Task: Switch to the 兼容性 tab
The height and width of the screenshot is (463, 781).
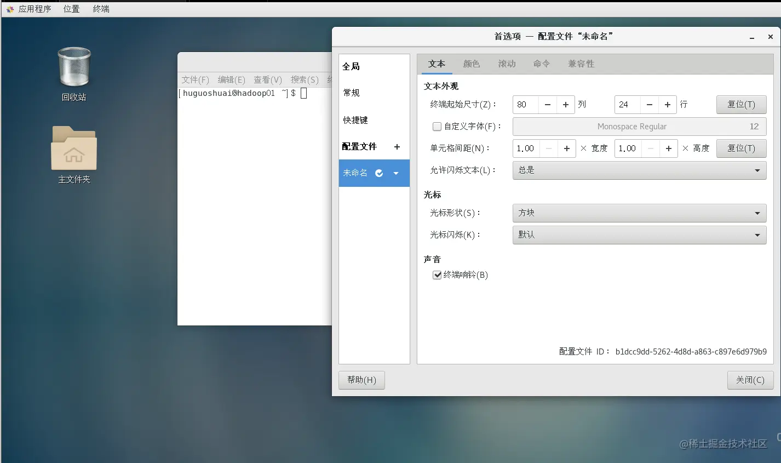Action: [581, 64]
